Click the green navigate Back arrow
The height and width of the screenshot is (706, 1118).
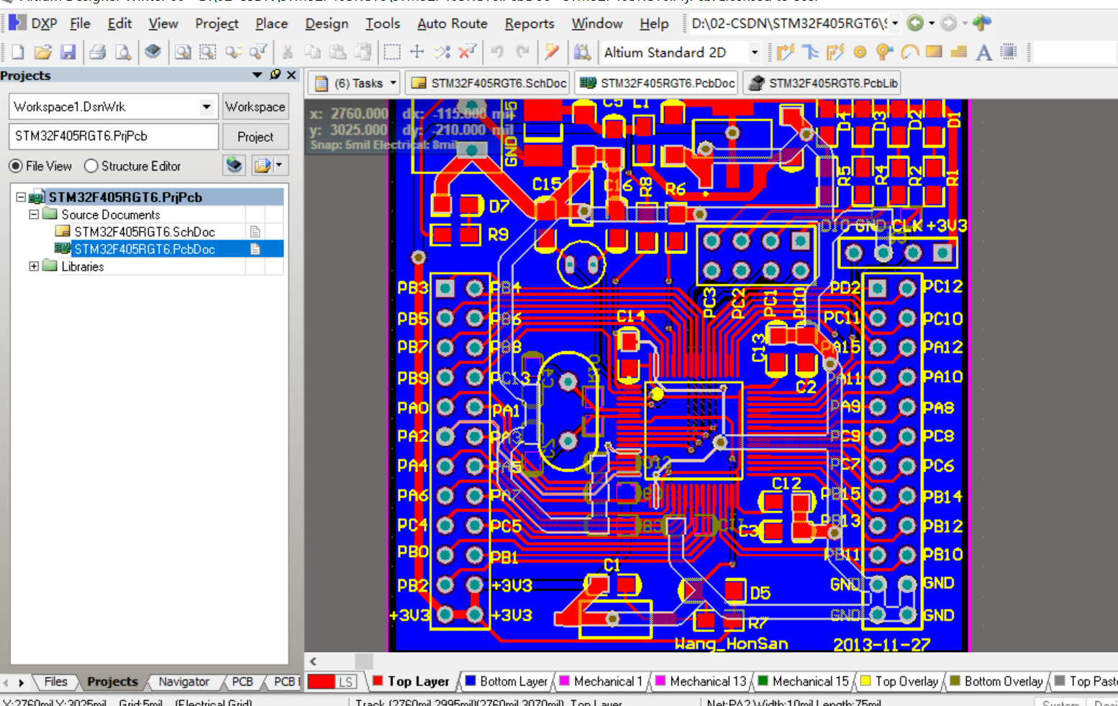pyautogui.click(x=915, y=23)
